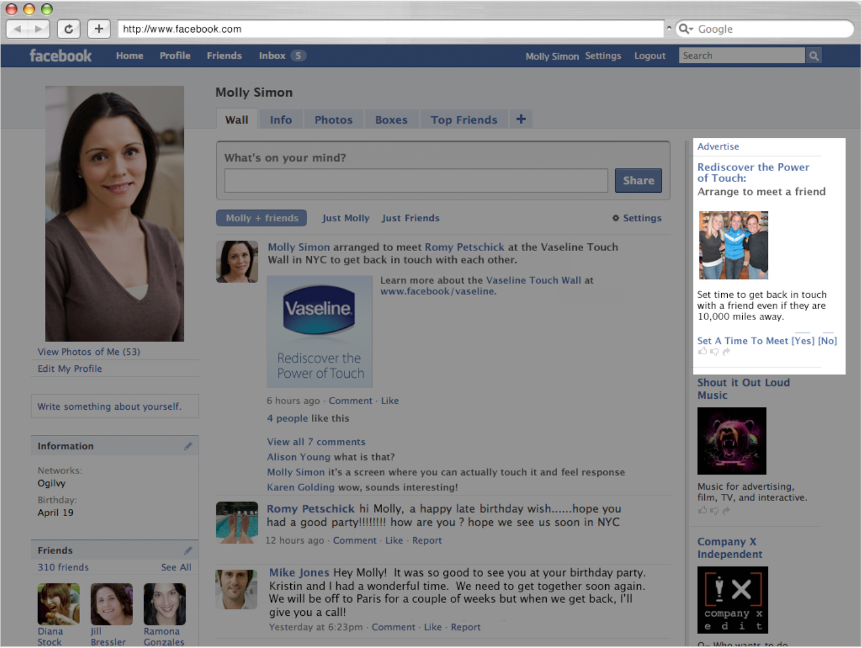Click the Facebook Search box
This screenshot has width=862, height=648.
pyautogui.click(x=742, y=55)
